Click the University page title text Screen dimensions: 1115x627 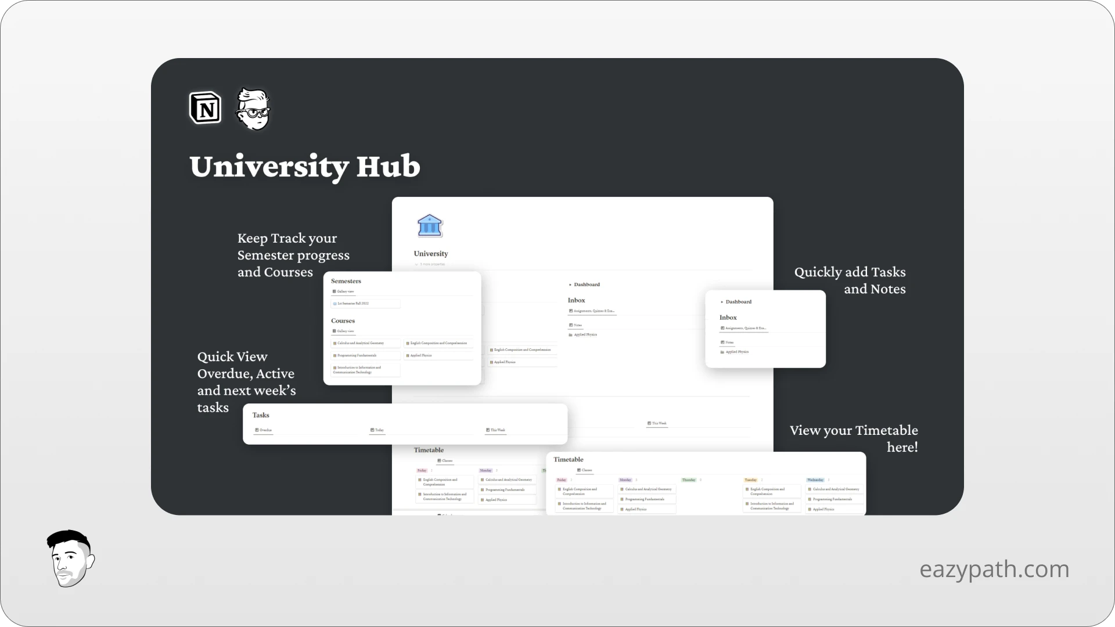click(x=431, y=254)
